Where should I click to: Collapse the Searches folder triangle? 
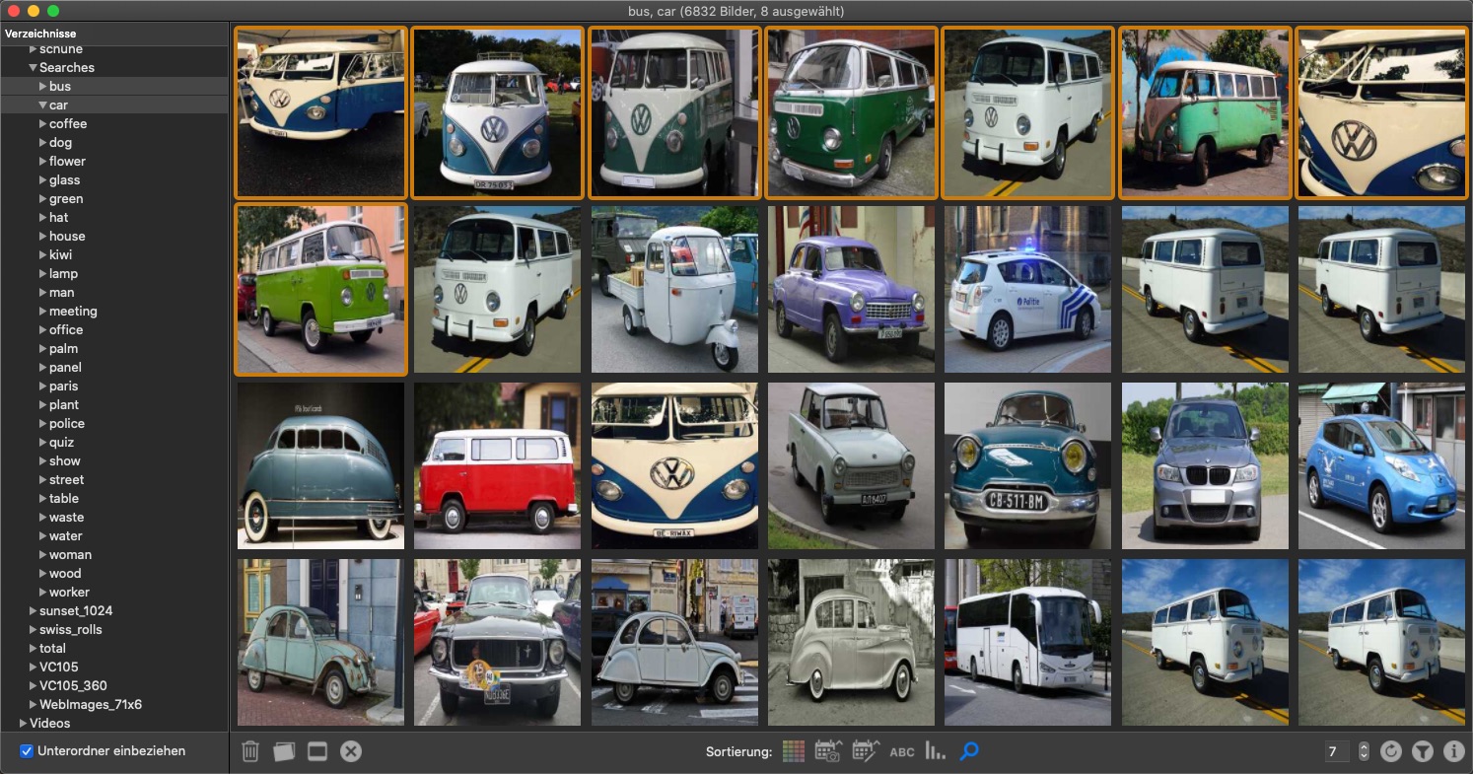click(x=33, y=68)
